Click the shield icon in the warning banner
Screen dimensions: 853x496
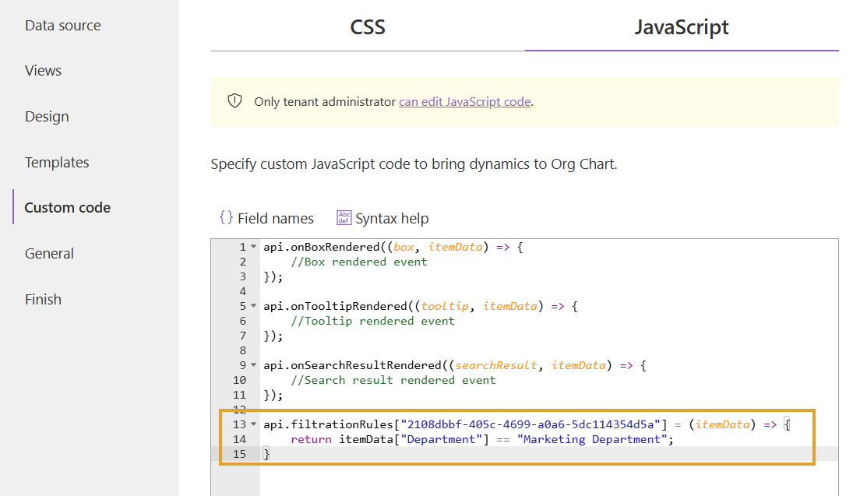coord(234,100)
